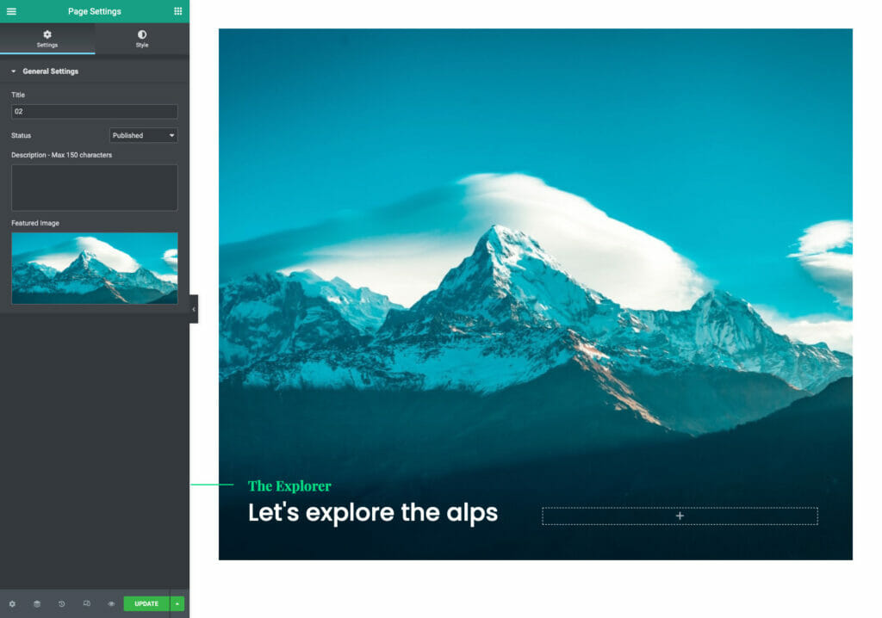Click the Featured Image mountain thumbnail

[x=94, y=268]
